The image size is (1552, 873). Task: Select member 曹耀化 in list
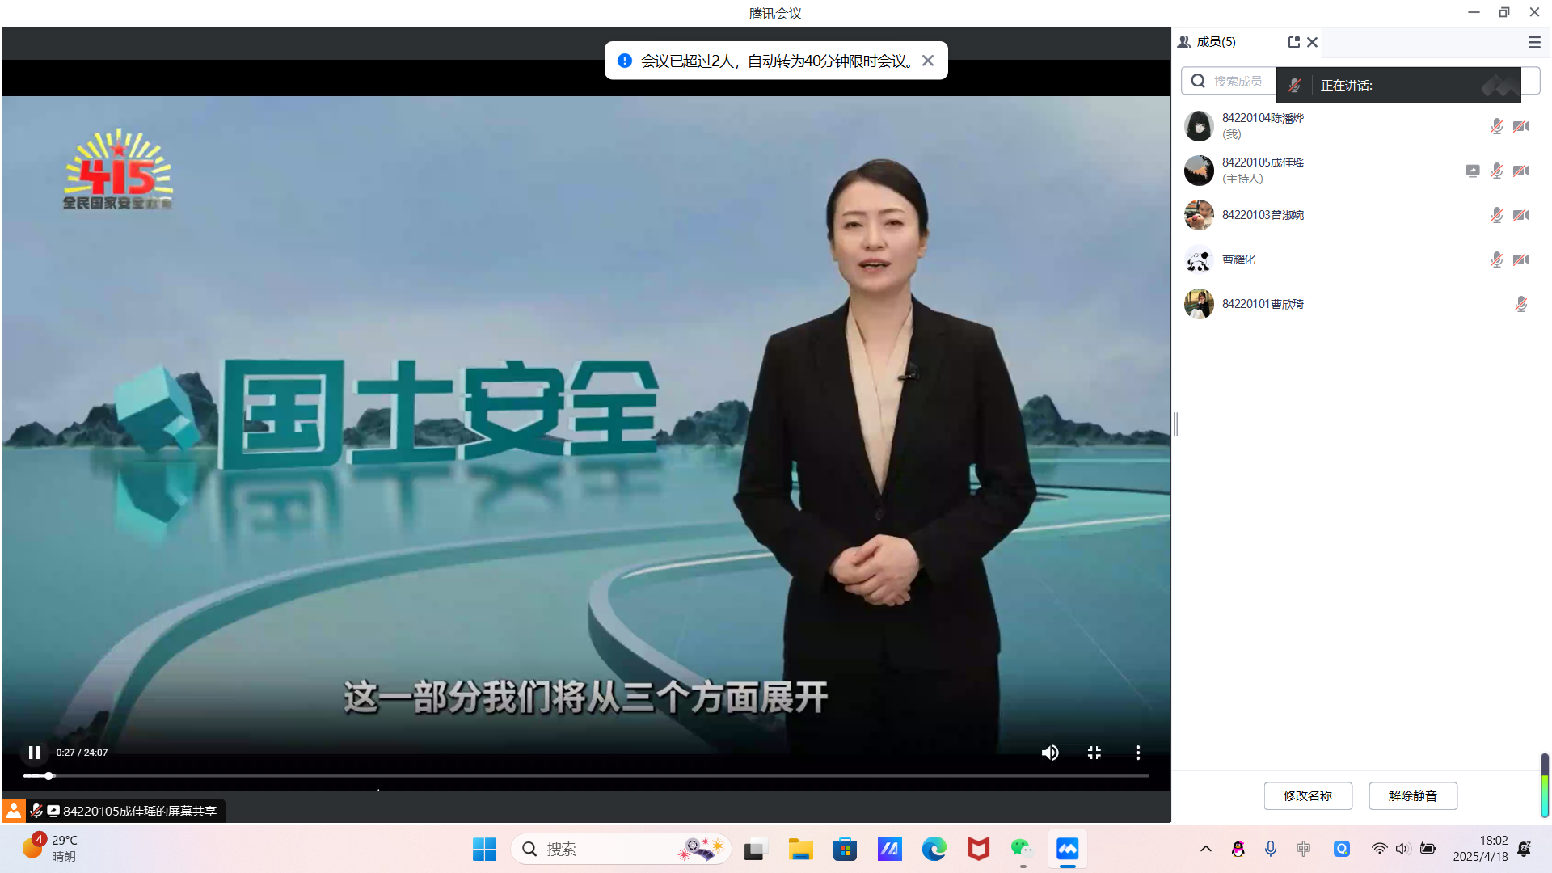coord(1238,259)
